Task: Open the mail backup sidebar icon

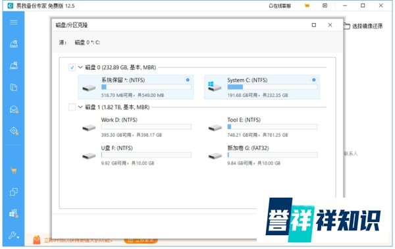Action: pos(14,109)
